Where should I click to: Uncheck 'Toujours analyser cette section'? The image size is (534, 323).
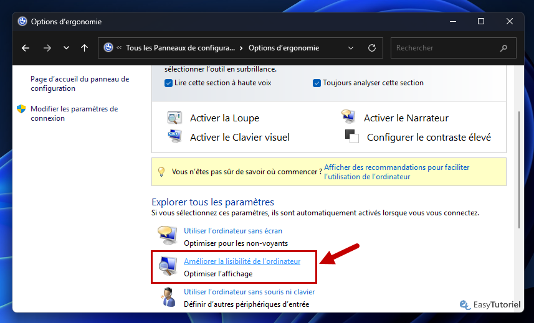(x=317, y=83)
